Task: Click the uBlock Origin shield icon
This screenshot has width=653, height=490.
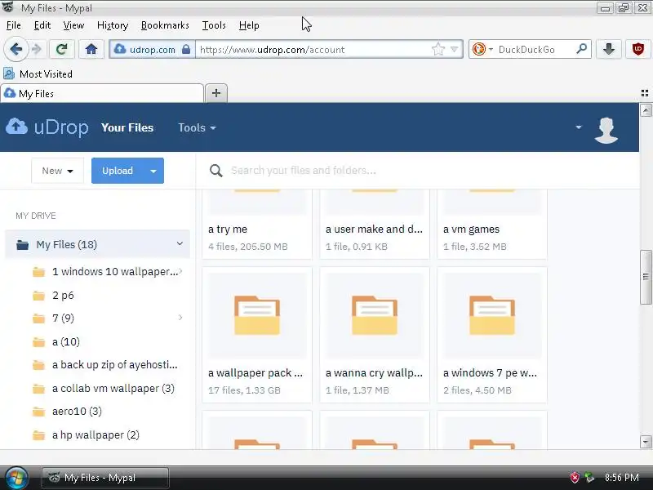Action: click(638, 49)
